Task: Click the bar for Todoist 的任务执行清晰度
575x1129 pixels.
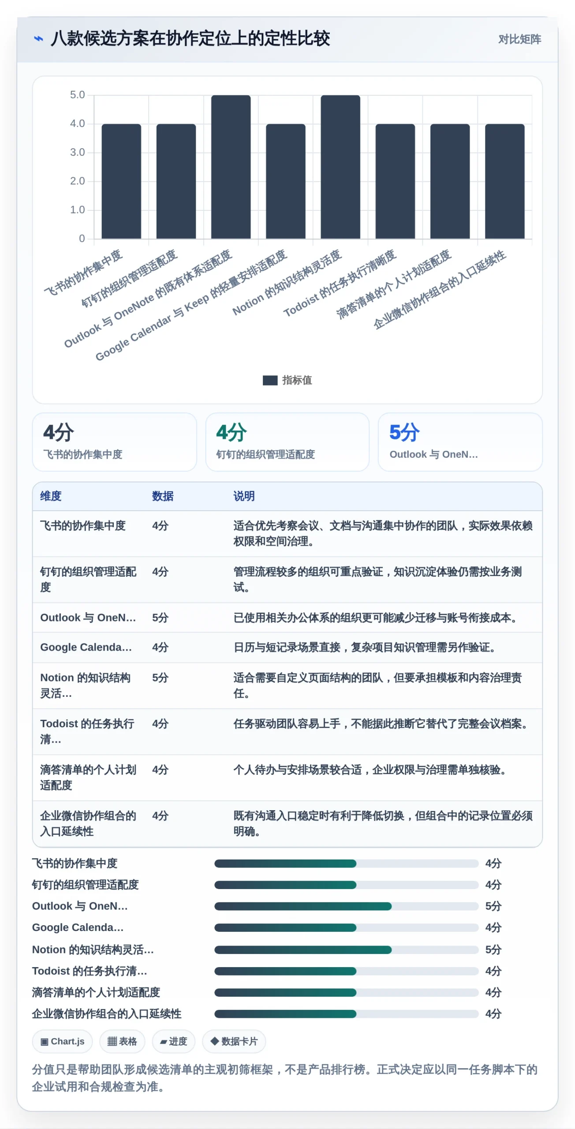Action: pyautogui.click(x=395, y=181)
